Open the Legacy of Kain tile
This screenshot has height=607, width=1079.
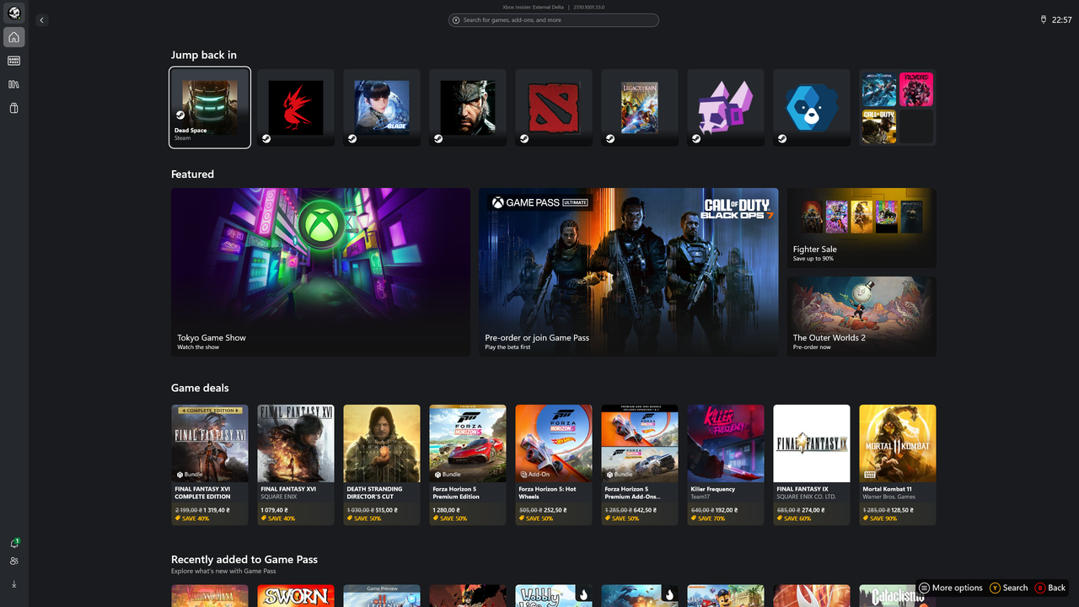pyautogui.click(x=640, y=107)
